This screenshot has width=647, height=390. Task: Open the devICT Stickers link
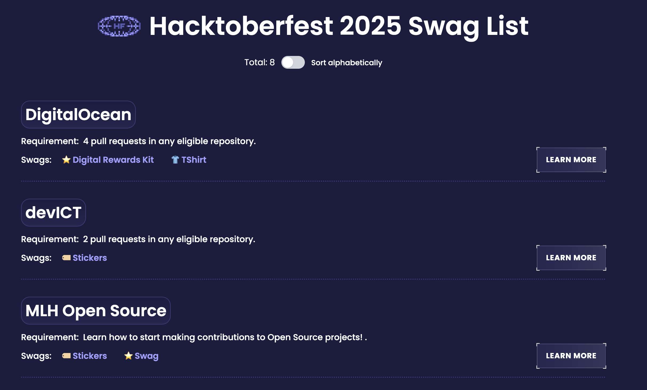pyautogui.click(x=90, y=258)
